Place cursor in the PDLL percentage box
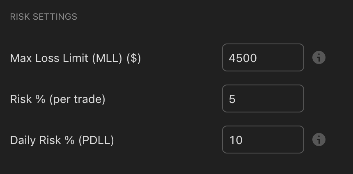353x174 pixels. pyautogui.click(x=263, y=140)
